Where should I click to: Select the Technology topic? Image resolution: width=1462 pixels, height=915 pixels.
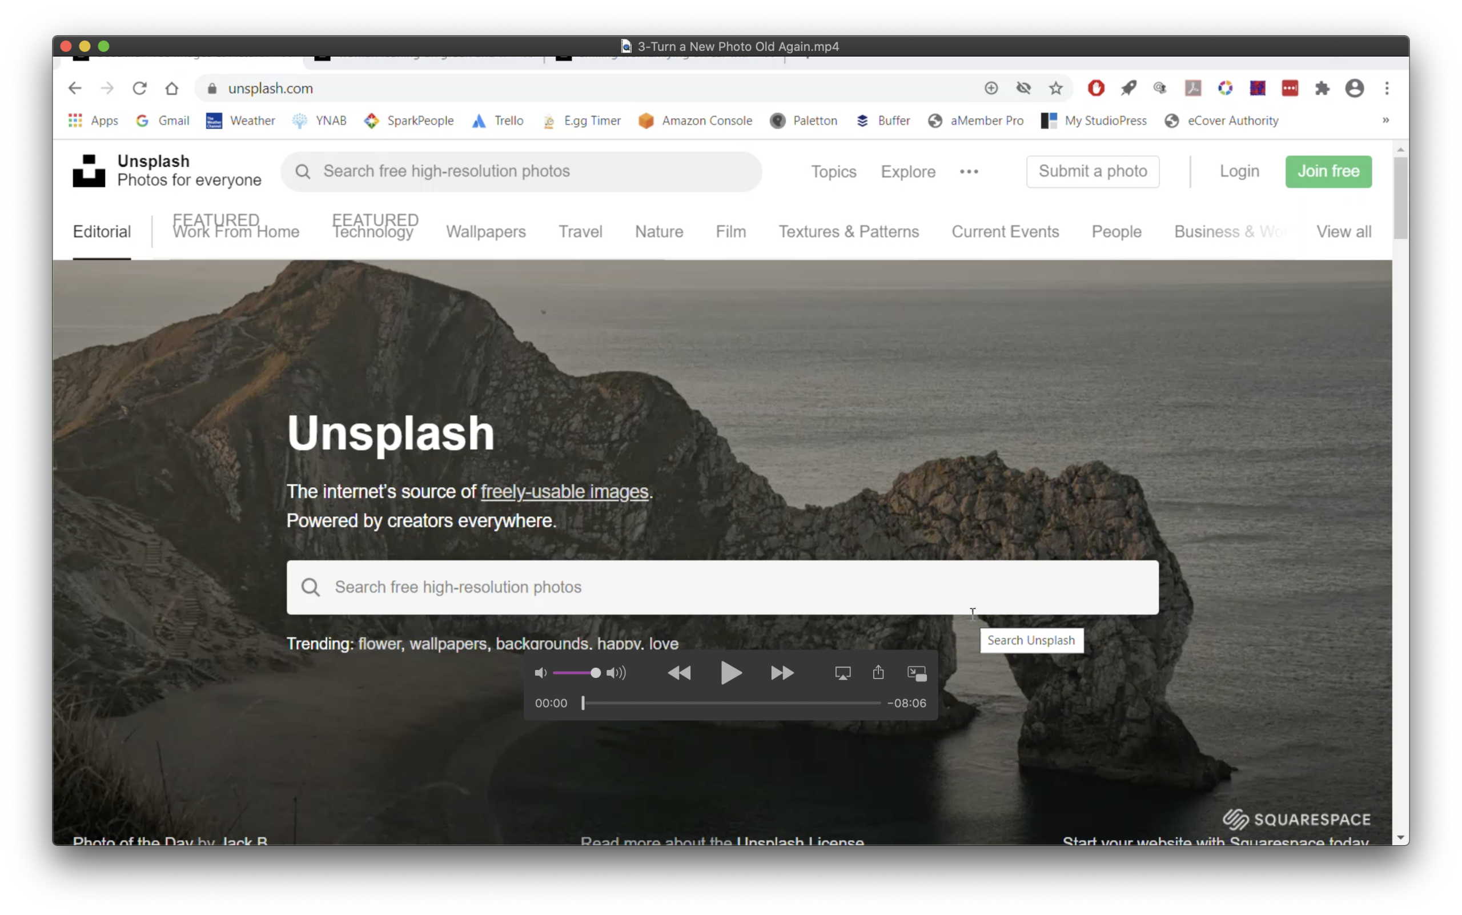pos(373,232)
